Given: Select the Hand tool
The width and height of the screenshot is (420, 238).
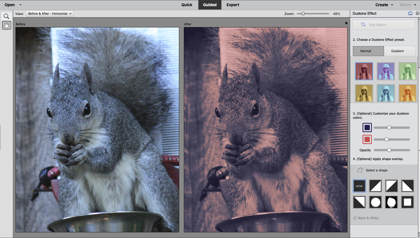Looking at the screenshot, I should pos(6,25).
